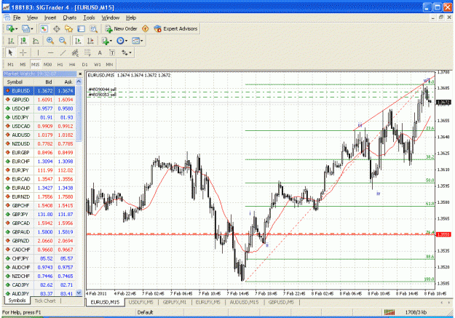Select the USDJPY row in Market Watch
The height and width of the screenshot is (318, 455).
click(x=39, y=117)
